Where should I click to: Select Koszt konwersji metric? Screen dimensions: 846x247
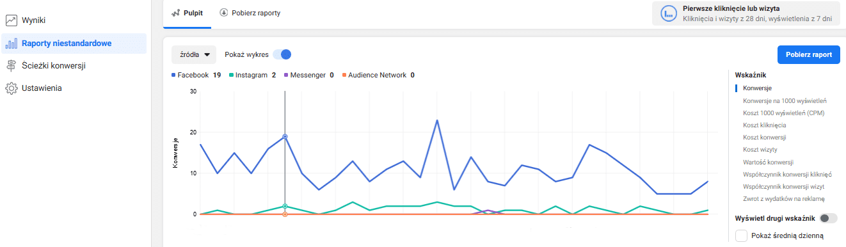(x=764, y=137)
